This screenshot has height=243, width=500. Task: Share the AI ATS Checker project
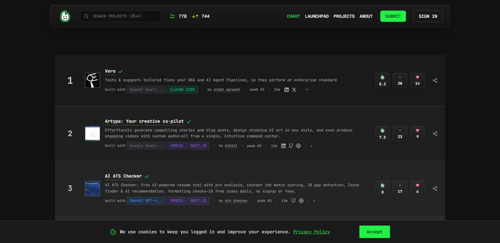(435, 188)
